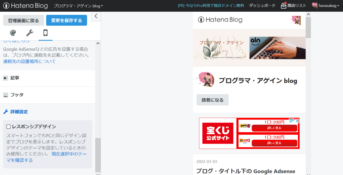Click 管理画面に戻る button
The image size is (343, 175).
click(23, 20)
